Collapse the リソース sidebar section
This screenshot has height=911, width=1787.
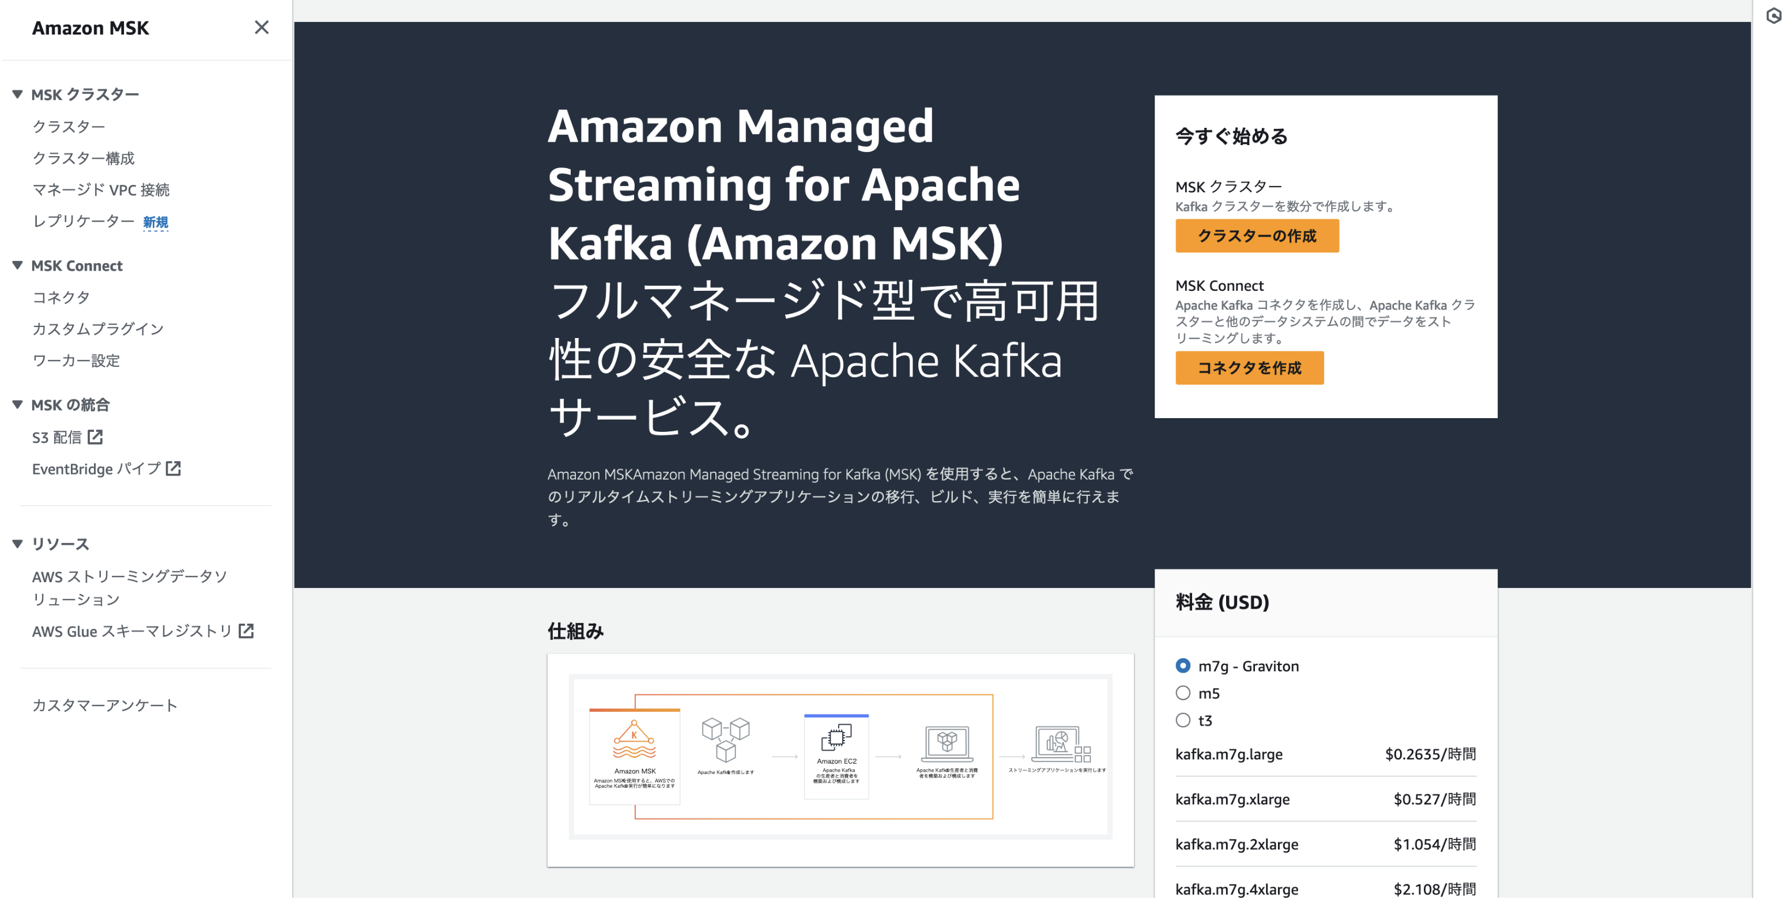click(17, 544)
